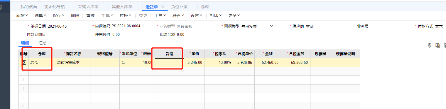Click the cell 59,268.50
446x109 pixels.
pyautogui.click(x=295, y=63)
